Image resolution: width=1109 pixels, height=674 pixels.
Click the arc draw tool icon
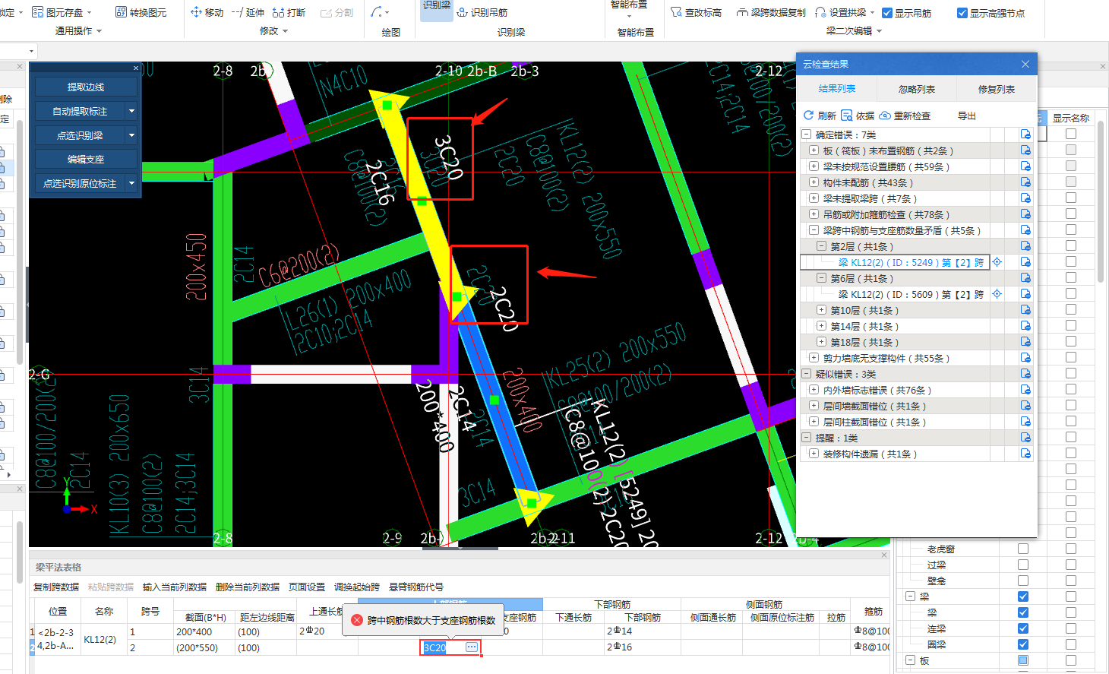coord(377,12)
